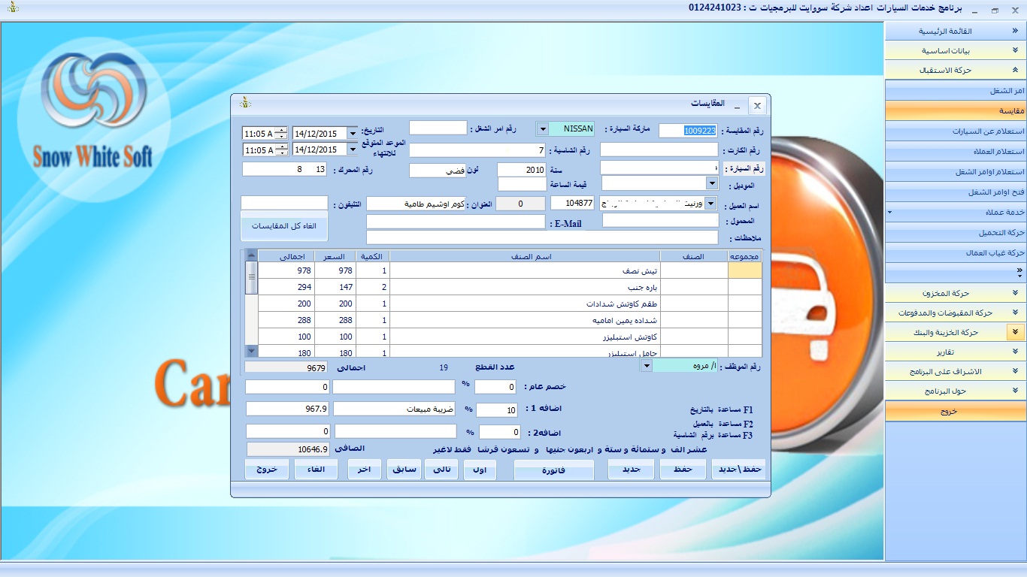Expand the اسم العميل customer name dropdown
Screen dimensions: 1027x577
tap(711, 203)
